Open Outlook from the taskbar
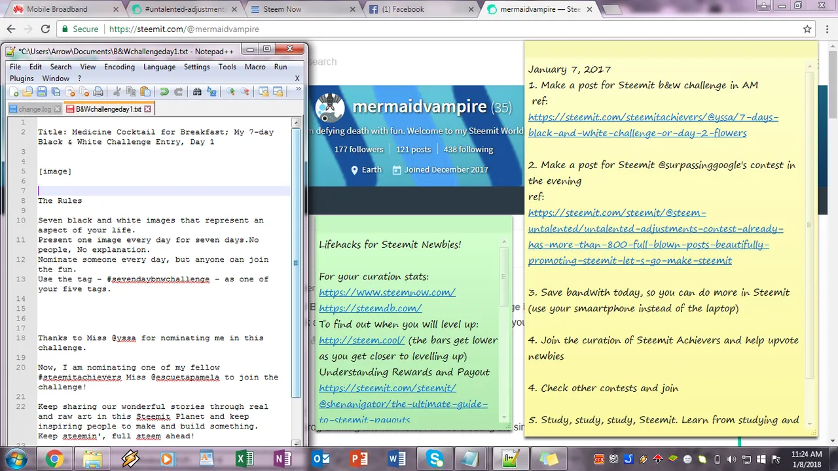 click(321, 459)
